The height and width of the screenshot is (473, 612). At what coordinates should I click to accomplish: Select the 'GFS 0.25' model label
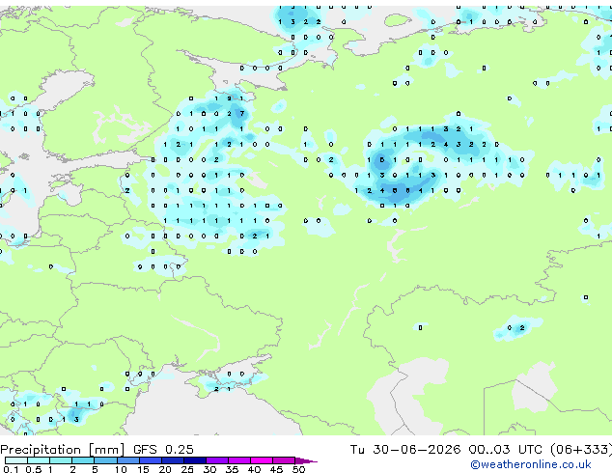(163, 450)
